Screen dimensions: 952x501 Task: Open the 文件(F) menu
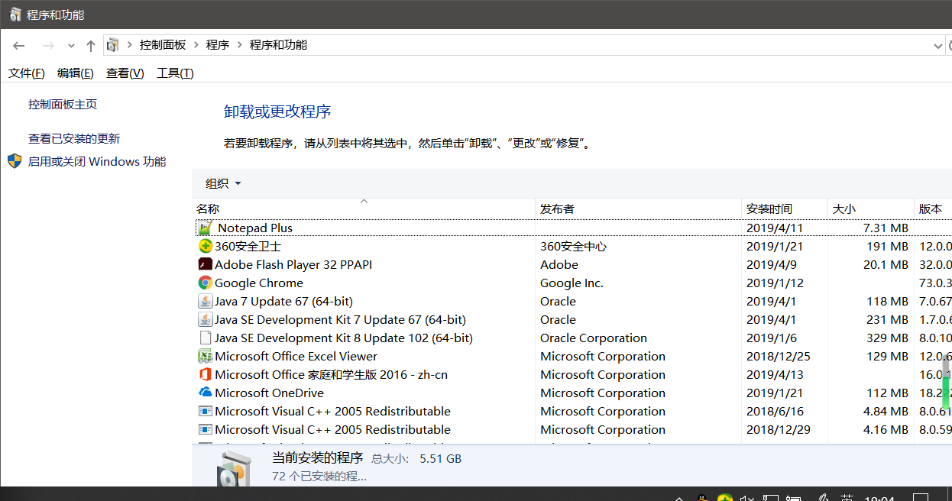27,73
